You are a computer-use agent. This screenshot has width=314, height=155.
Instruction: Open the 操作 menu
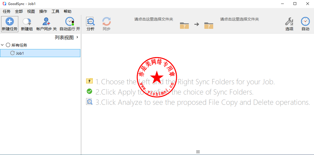(x=43, y=11)
